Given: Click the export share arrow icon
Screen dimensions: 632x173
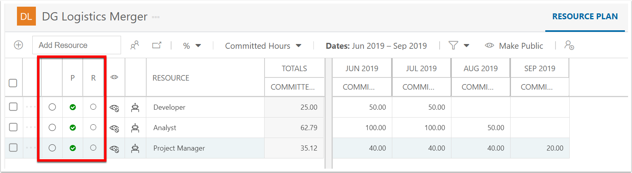Looking at the screenshot, I should point(157,46).
